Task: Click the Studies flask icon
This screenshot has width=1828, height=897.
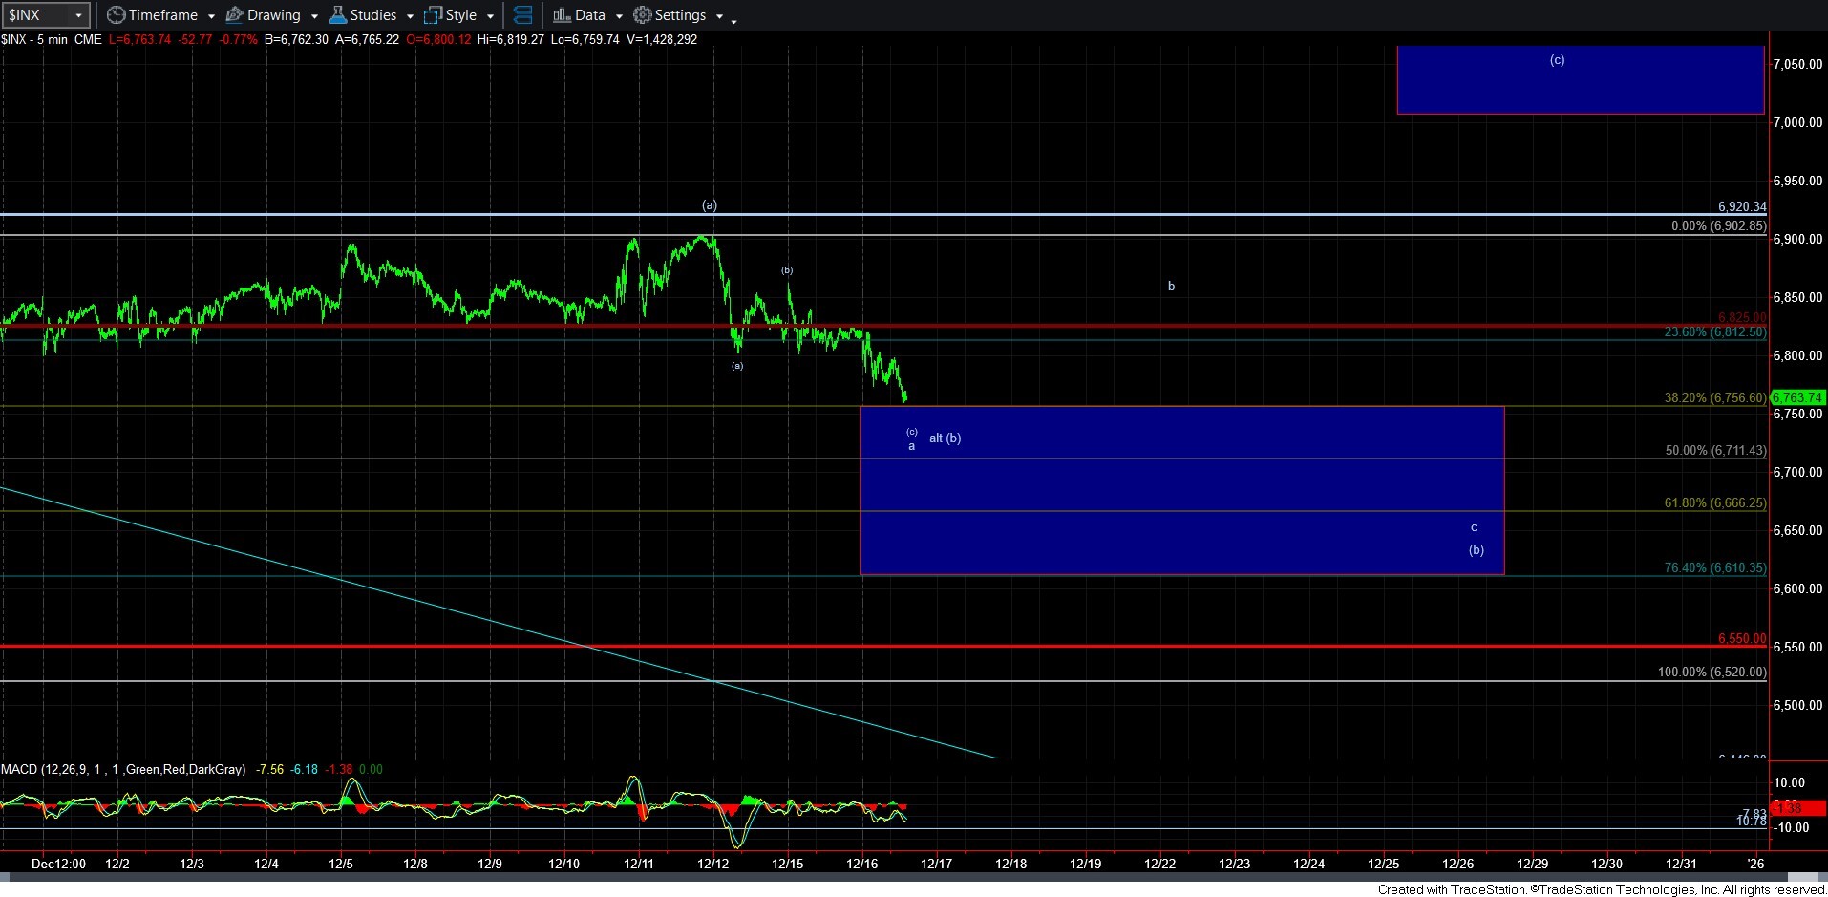Action: pos(337,15)
